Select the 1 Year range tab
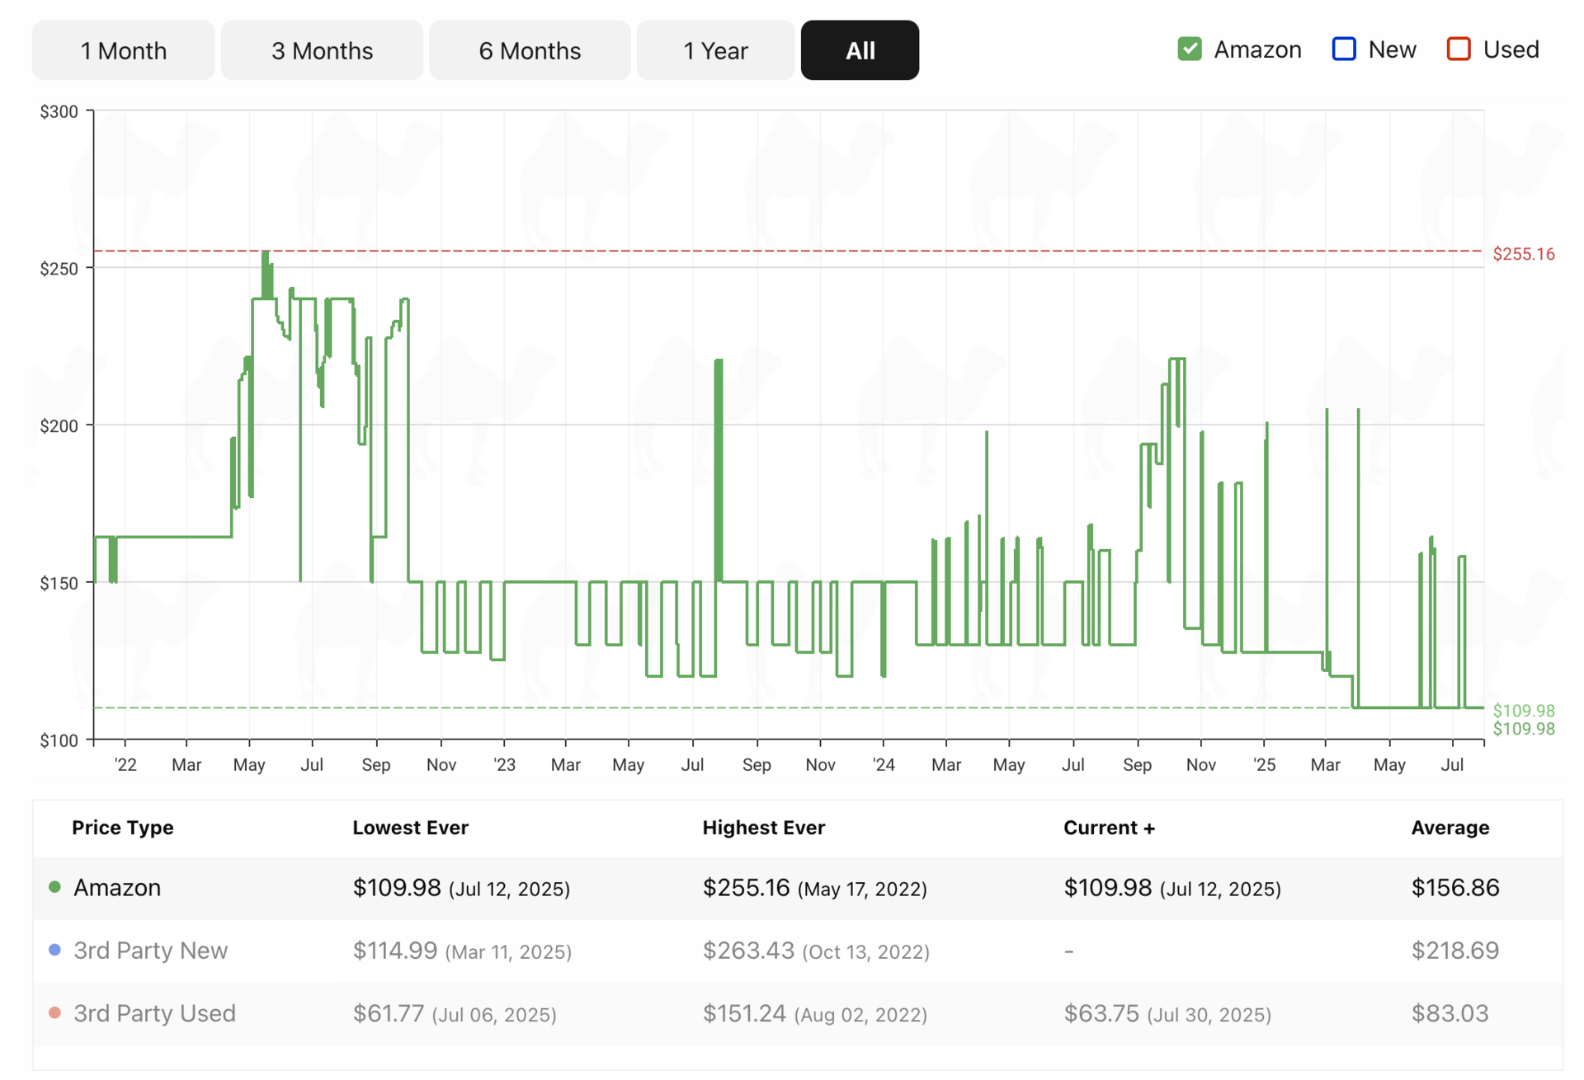The width and height of the screenshot is (1584, 1080). [x=715, y=51]
